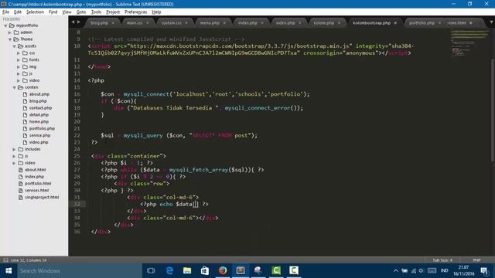Viewport: 495px width, 278px height.
Task: Open about.php in the sidebar
Action: (x=39, y=94)
